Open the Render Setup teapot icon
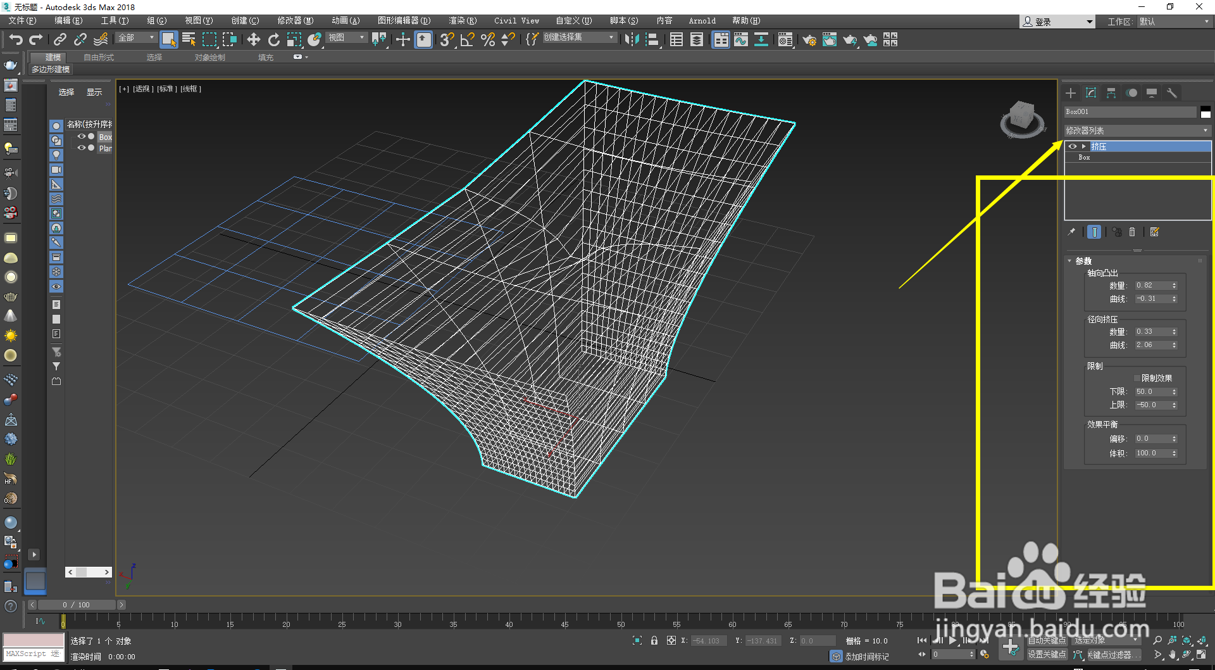 809,40
